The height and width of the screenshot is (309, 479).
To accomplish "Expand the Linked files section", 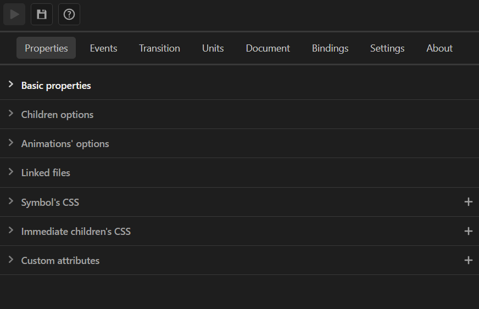I will (x=10, y=172).
